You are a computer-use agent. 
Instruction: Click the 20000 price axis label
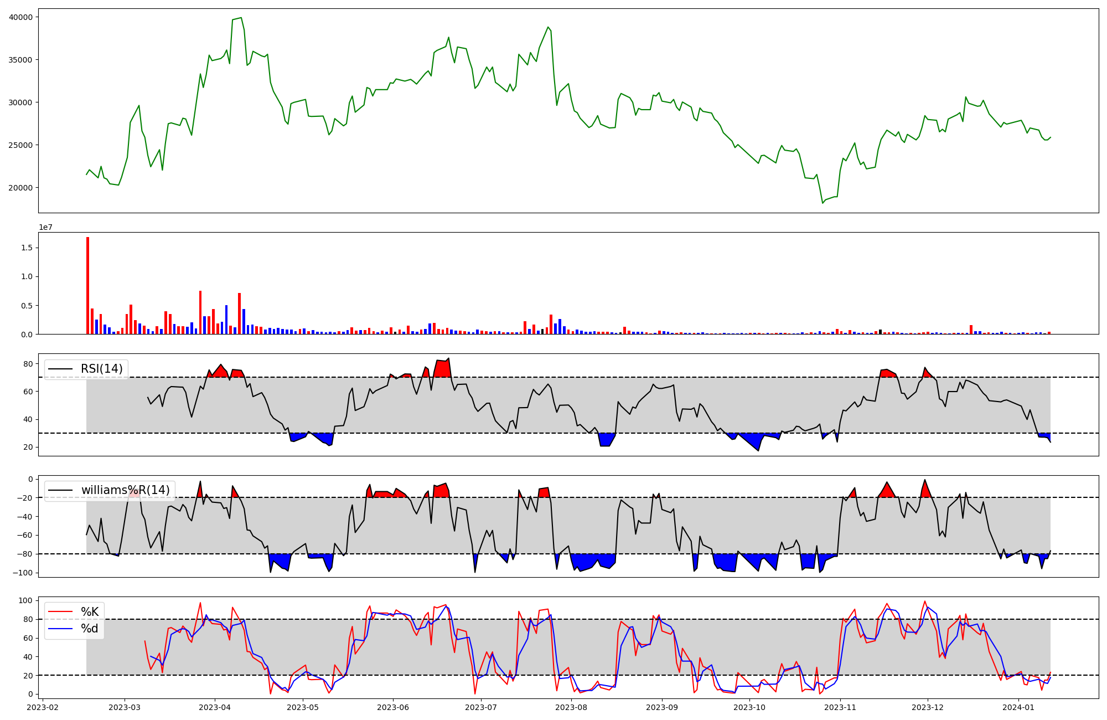(x=21, y=188)
